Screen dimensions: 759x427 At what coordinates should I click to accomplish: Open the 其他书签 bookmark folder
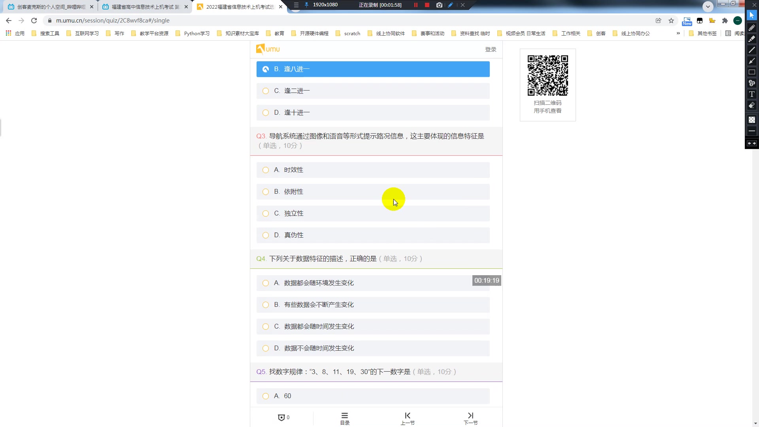pyautogui.click(x=703, y=34)
